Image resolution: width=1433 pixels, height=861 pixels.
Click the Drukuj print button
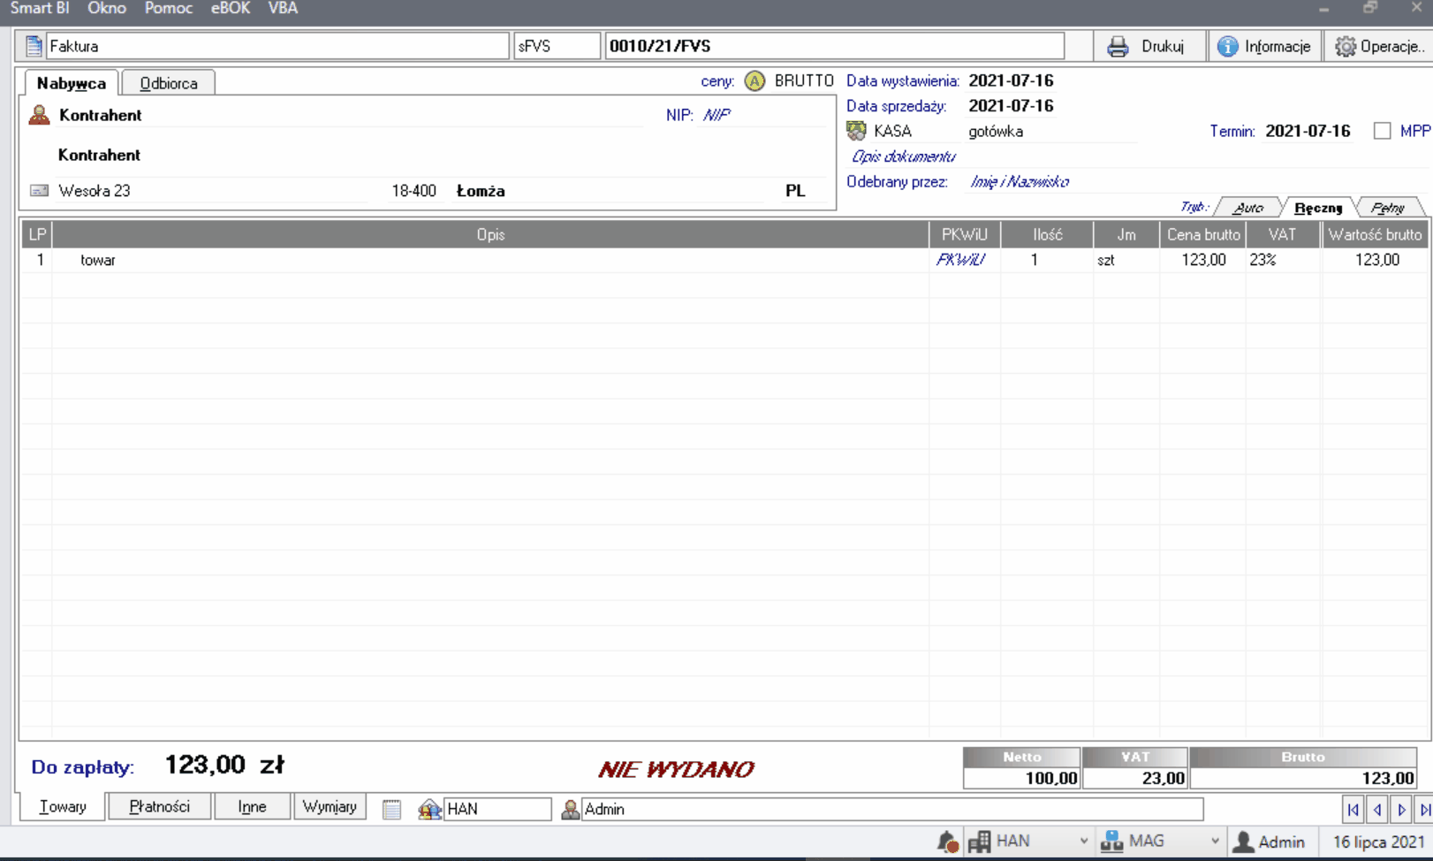click(x=1148, y=46)
